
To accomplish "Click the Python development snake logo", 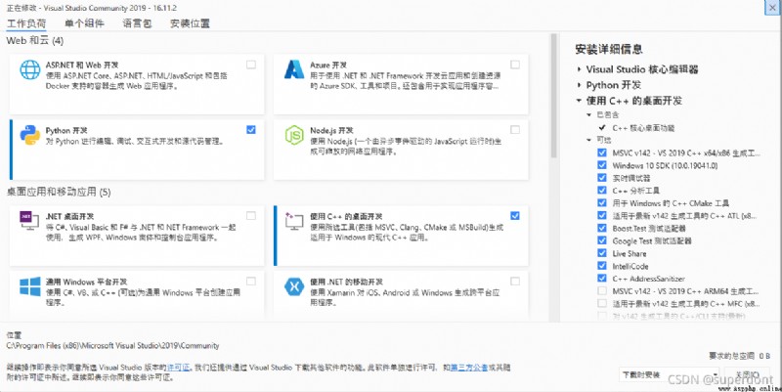I will pos(30,135).
